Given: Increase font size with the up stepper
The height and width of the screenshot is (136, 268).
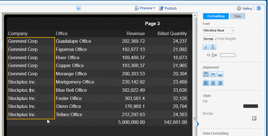Looking at the screenshot, I should pos(213,54).
